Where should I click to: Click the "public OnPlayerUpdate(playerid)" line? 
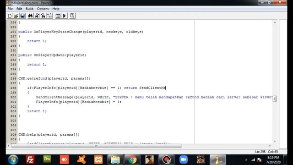pyautogui.click(x=52, y=55)
